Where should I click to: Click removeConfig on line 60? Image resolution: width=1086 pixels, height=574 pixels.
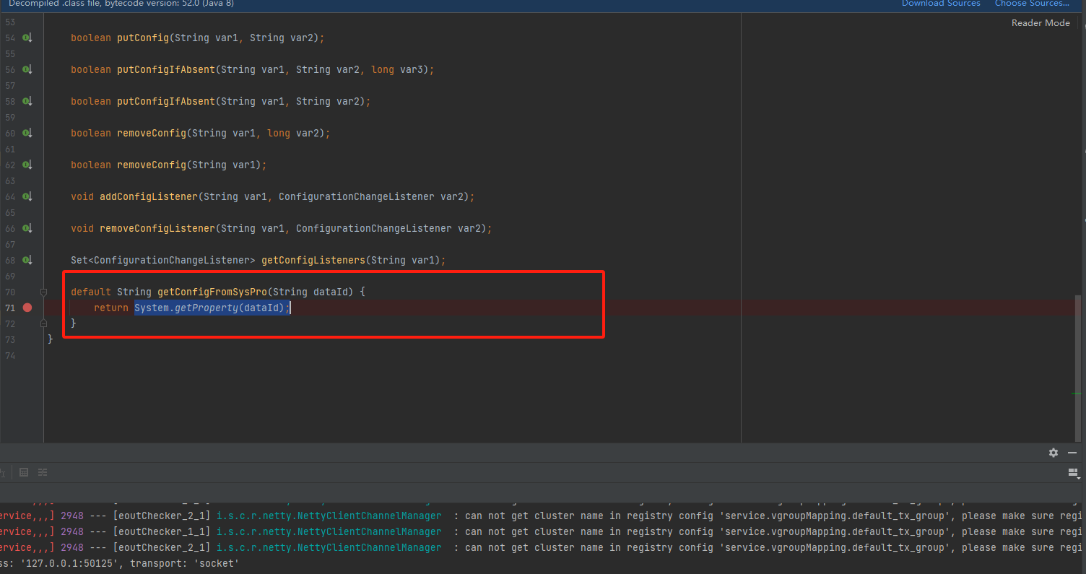point(152,133)
